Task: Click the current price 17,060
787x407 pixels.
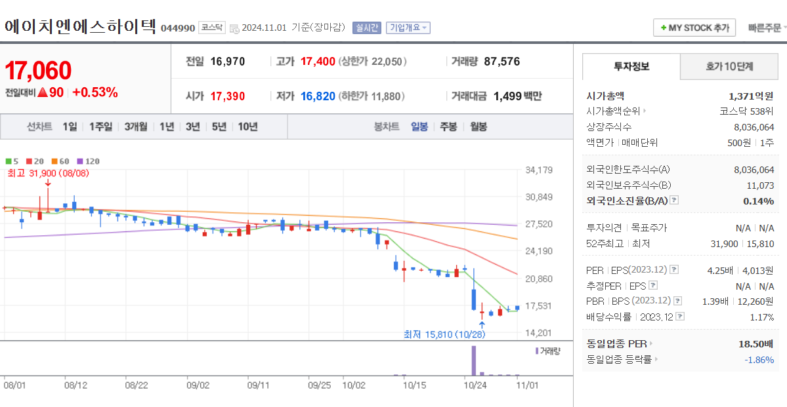Action: (38, 71)
